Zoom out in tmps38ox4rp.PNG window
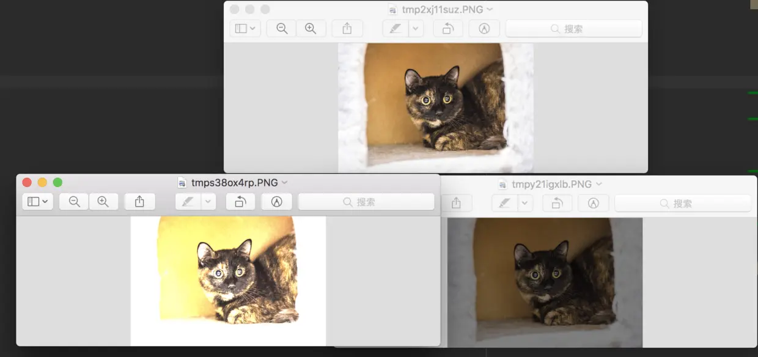Screen dimensions: 758x357 coord(74,202)
